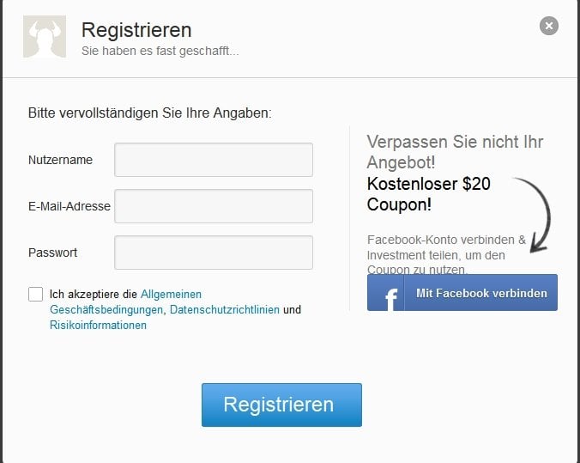This screenshot has height=463, width=580.
Task: Click the E-Mail-Adresse field label
Action: click(x=69, y=206)
